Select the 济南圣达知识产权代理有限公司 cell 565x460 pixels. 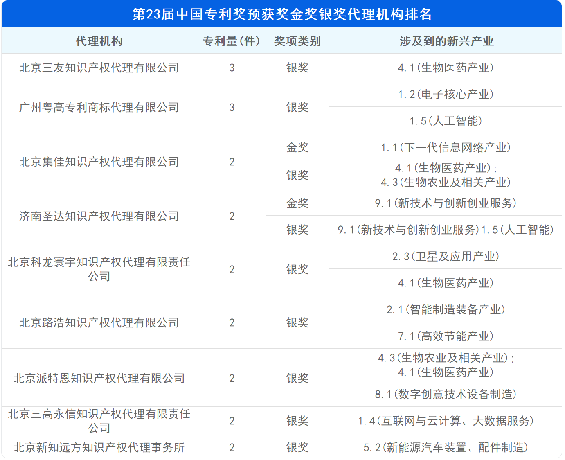click(x=99, y=216)
